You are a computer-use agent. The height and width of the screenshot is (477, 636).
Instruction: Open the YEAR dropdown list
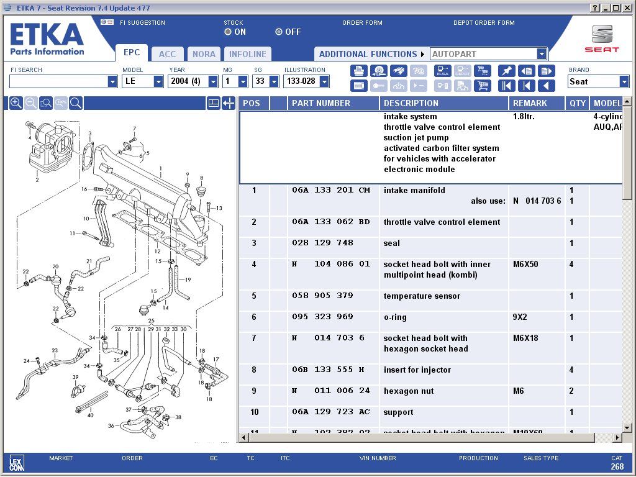[213, 81]
